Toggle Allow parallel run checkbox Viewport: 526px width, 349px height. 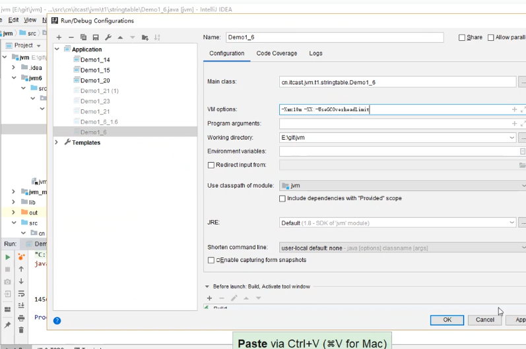pyautogui.click(x=491, y=38)
